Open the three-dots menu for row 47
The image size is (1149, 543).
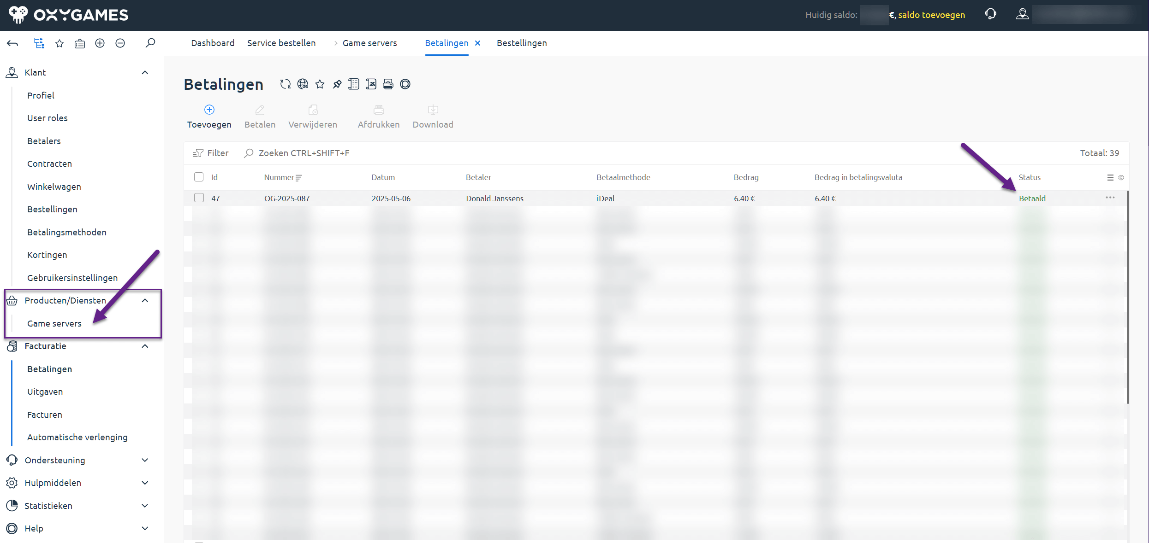coord(1110,198)
